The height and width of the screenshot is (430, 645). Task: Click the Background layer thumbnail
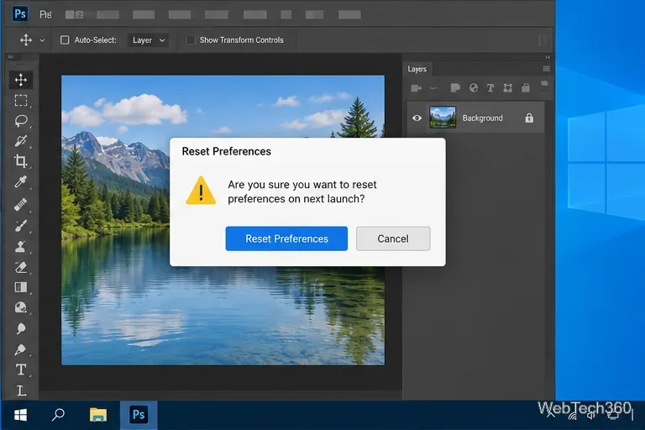click(443, 118)
